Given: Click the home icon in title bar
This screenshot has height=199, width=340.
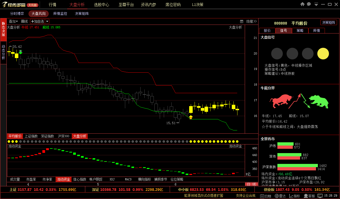Looking at the screenshot, I should click(302, 4).
